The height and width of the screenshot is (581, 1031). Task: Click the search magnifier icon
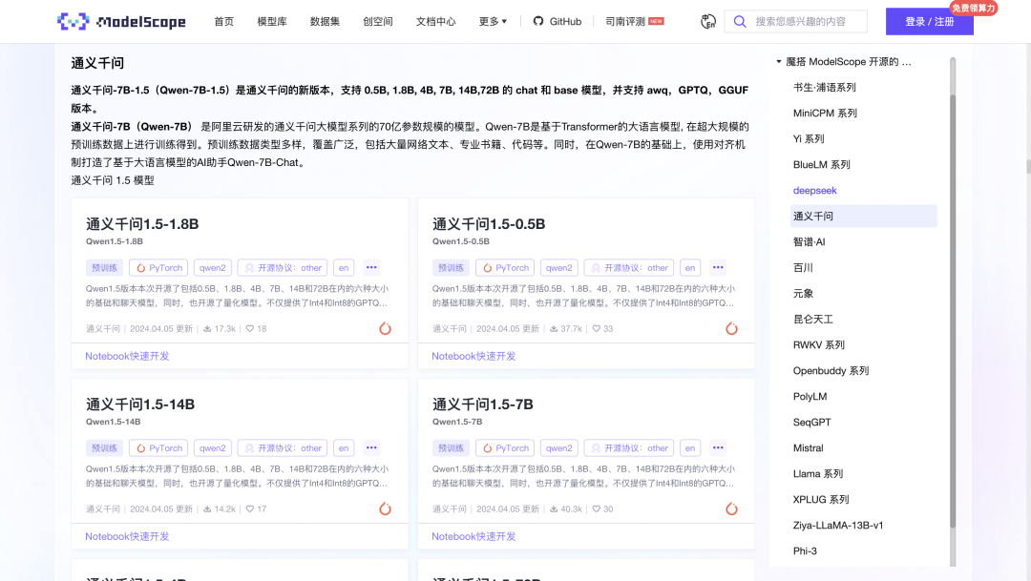740,22
